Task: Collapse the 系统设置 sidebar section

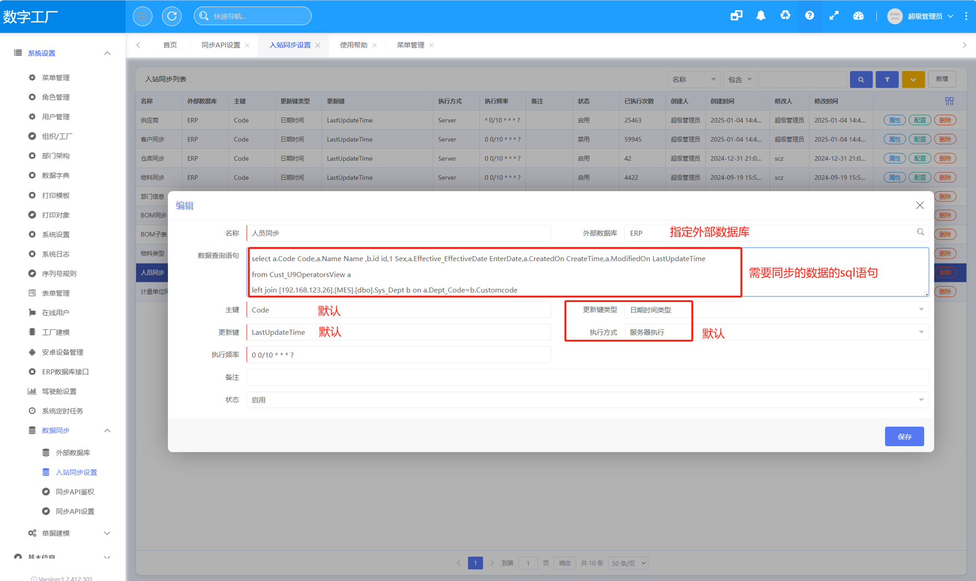Action: tap(107, 53)
